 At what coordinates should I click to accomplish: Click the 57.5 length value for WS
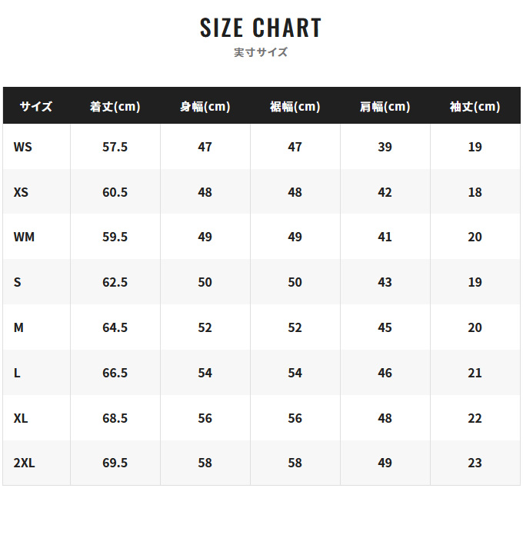(x=115, y=147)
